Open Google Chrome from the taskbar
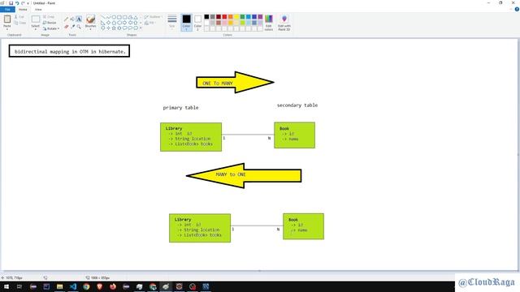 pyautogui.click(x=86, y=286)
